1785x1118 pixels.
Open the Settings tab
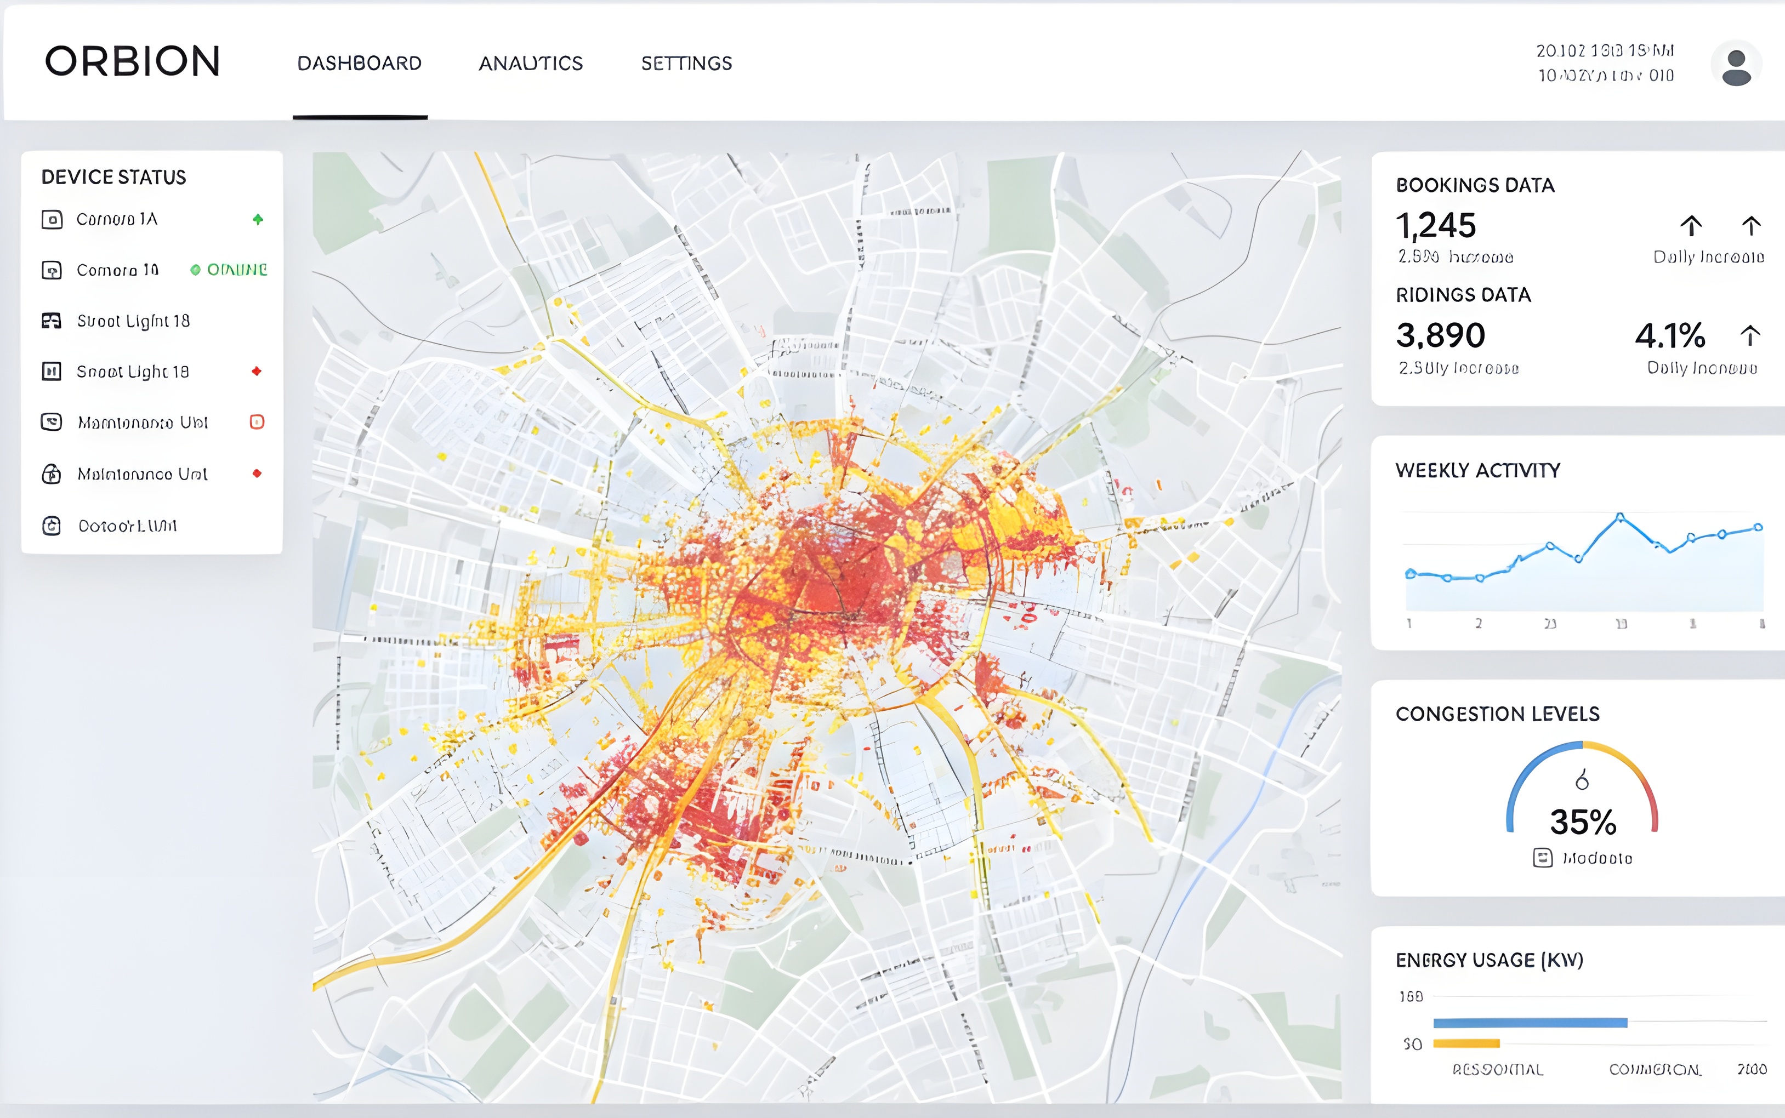click(x=686, y=64)
